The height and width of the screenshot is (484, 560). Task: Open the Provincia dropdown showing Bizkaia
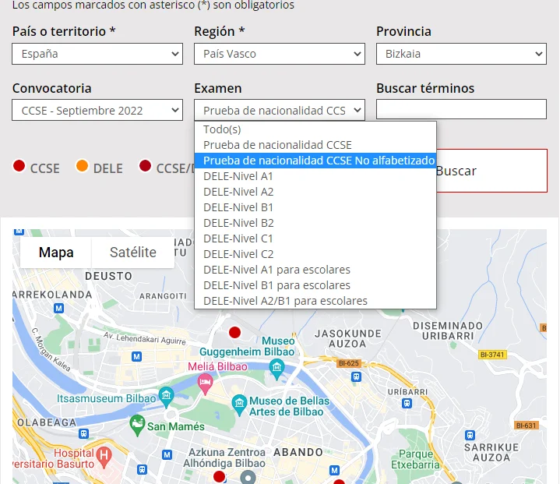461,54
